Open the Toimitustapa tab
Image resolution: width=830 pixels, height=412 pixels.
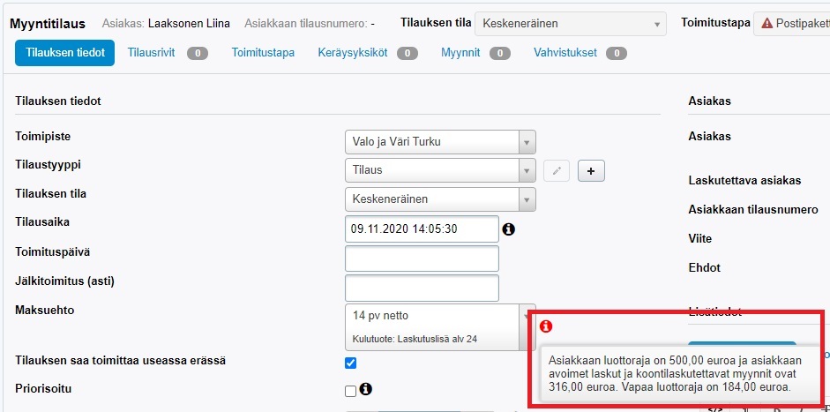click(263, 53)
